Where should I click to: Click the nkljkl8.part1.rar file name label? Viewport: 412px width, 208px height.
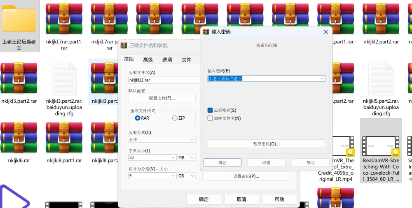pos(64,161)
